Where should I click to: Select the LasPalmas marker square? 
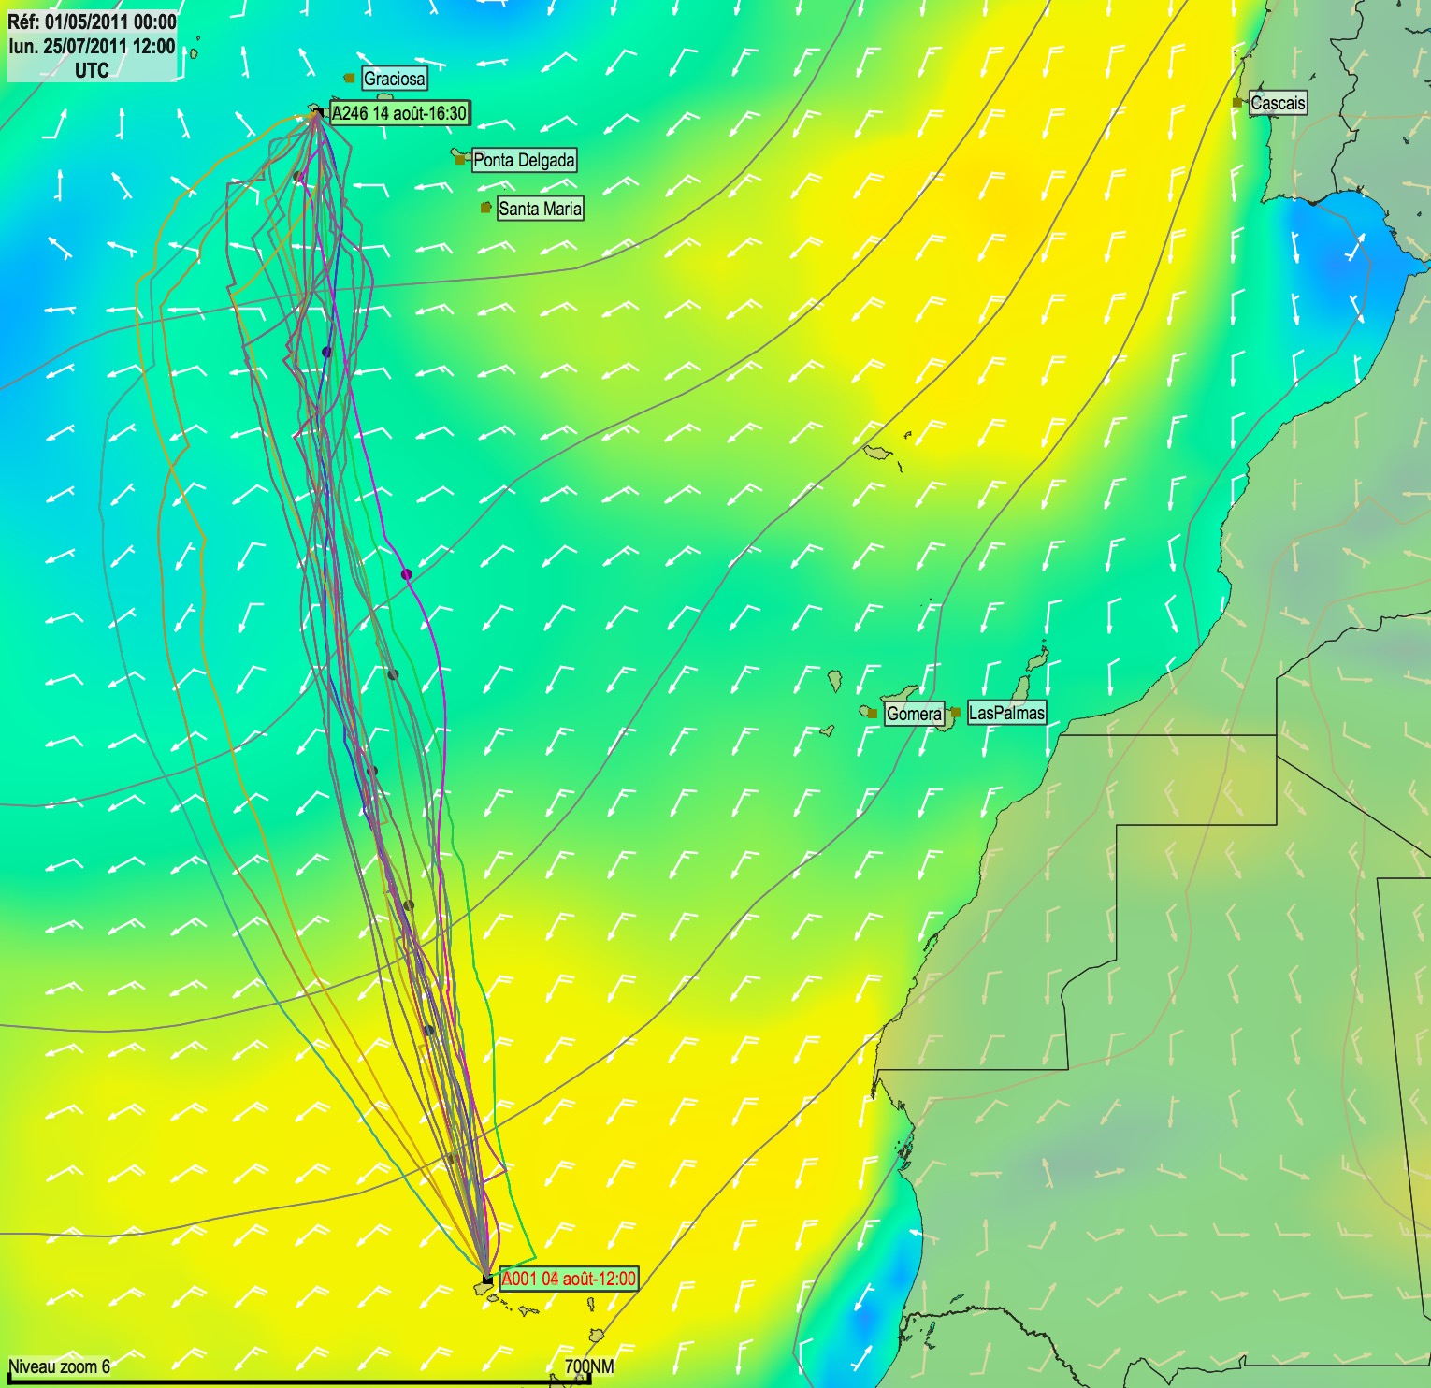point(956,713)
